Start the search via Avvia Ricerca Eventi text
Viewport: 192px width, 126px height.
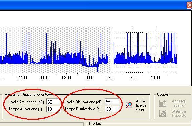[x=140, y=105]
